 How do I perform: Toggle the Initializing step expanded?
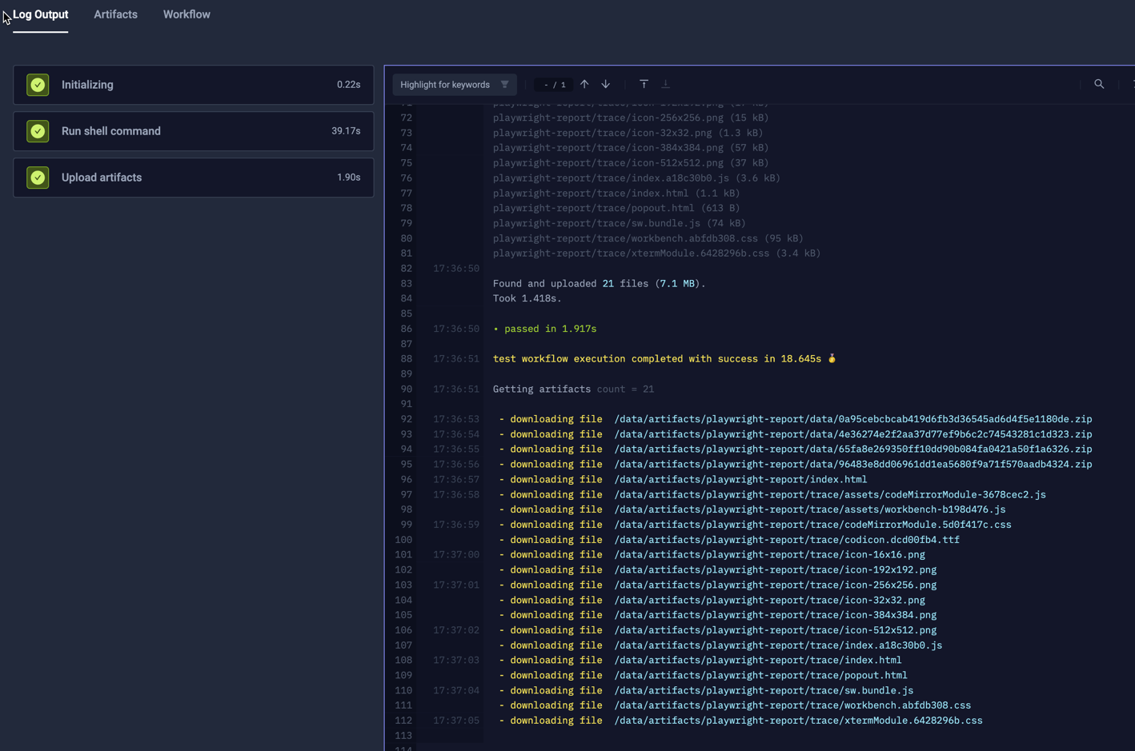click(x=192, y=84)
